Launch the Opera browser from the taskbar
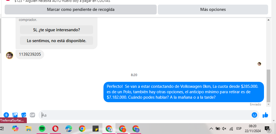276x134 pixels. click(55, 129)
